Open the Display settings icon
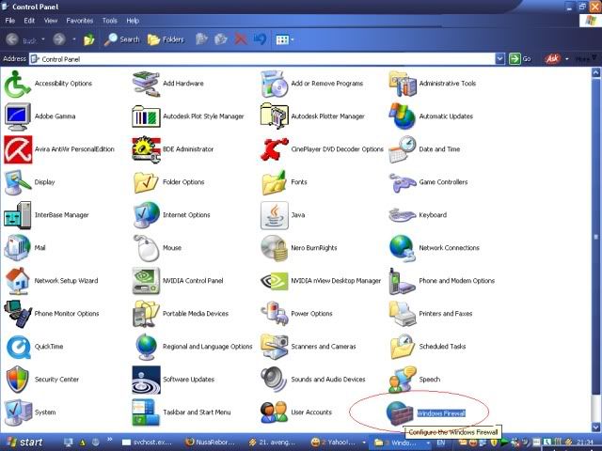The width and height of the screenshot is (602, 451). point(17,182)
